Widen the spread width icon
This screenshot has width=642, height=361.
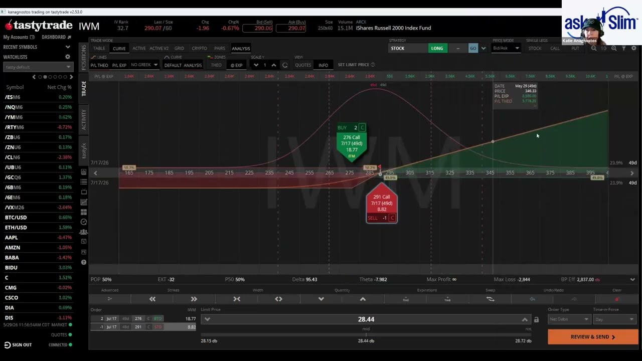click(x=278, y=299)
